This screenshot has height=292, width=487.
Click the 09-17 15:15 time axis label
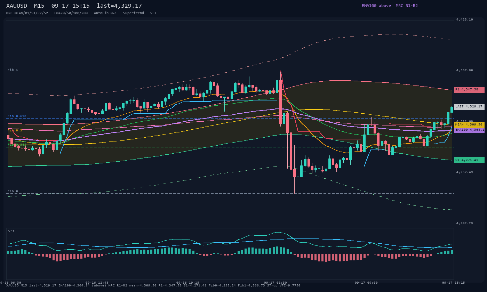tap(454, 283)
